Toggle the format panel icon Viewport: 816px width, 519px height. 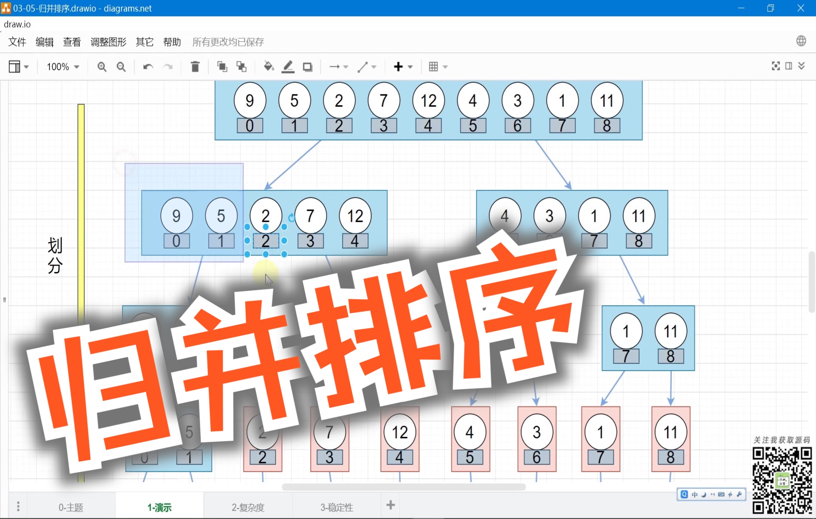pos(789,66)
